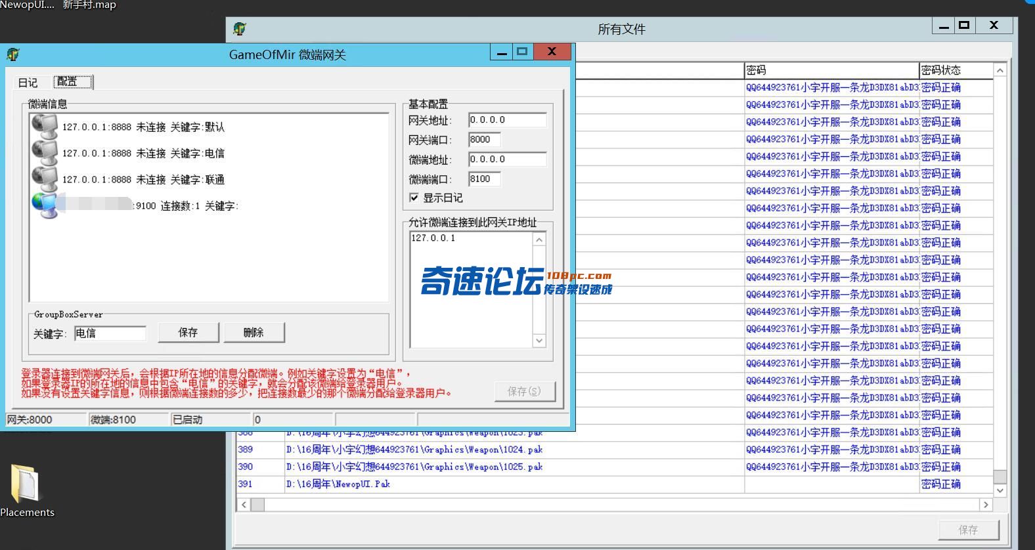Click the 保存(S) button in gateway window
Viewport: 1035px width, 550px height.
coord(524,391)
